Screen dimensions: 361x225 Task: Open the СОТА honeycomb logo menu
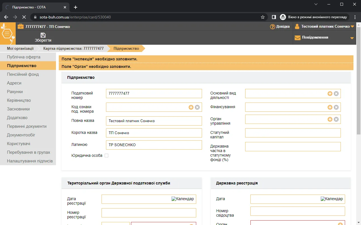click(8, 34)
